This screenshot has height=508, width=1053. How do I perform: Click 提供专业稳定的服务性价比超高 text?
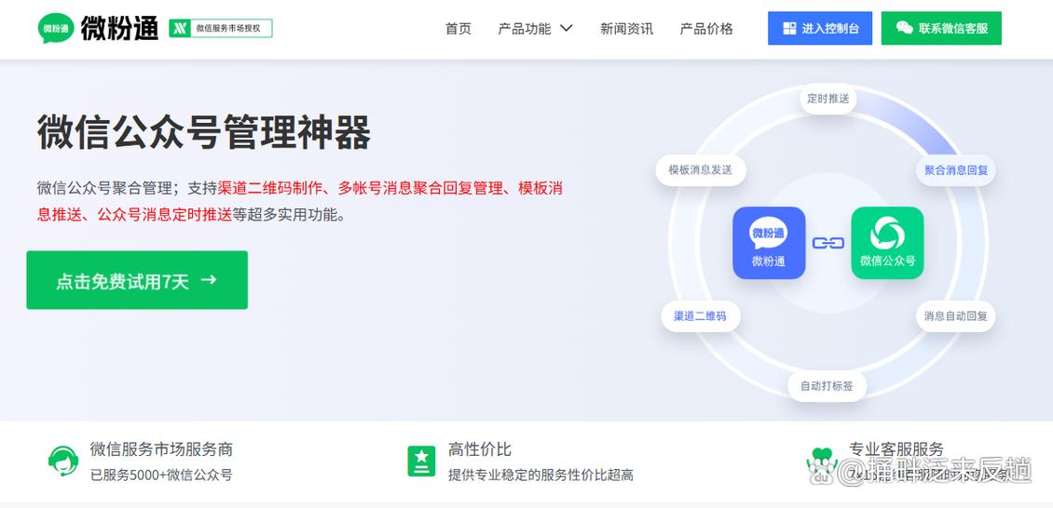click(x=540, y=475)
